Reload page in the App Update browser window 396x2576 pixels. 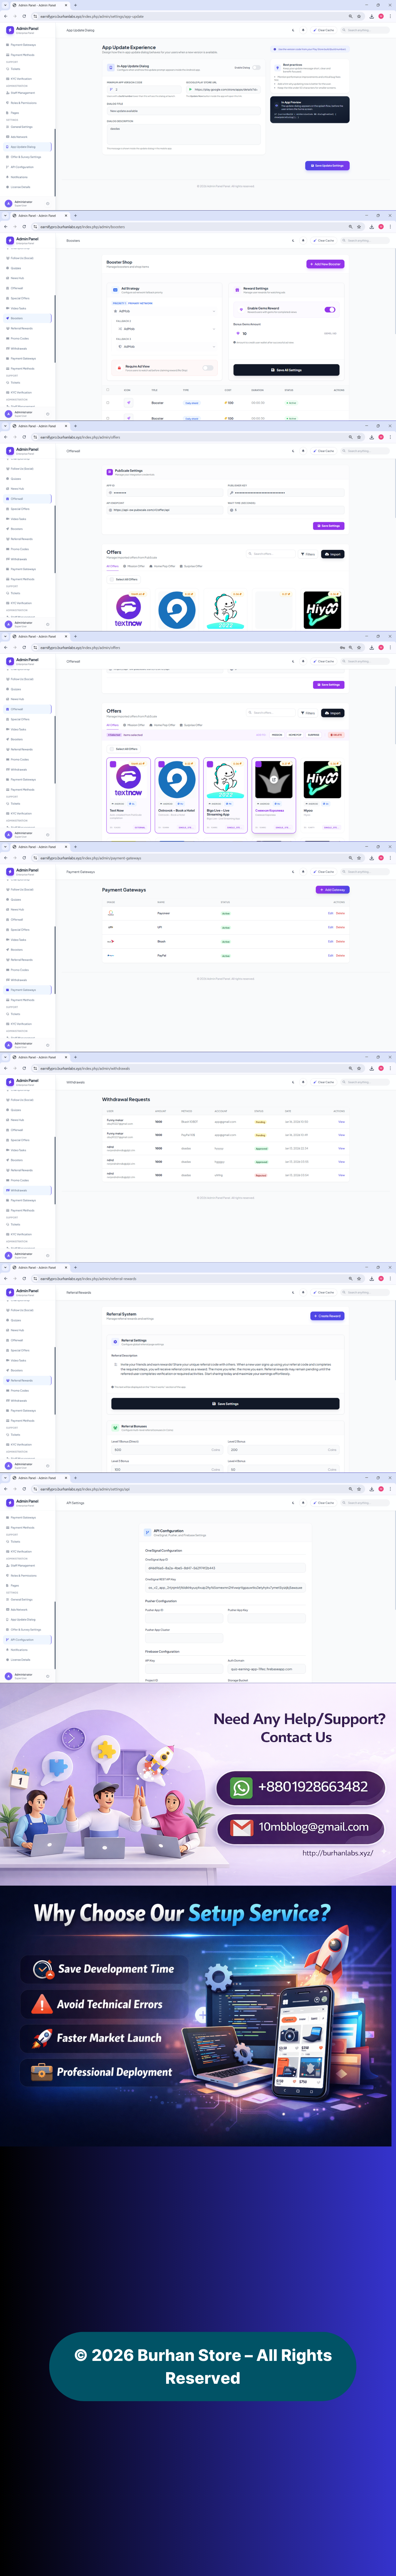coord(24,16)
